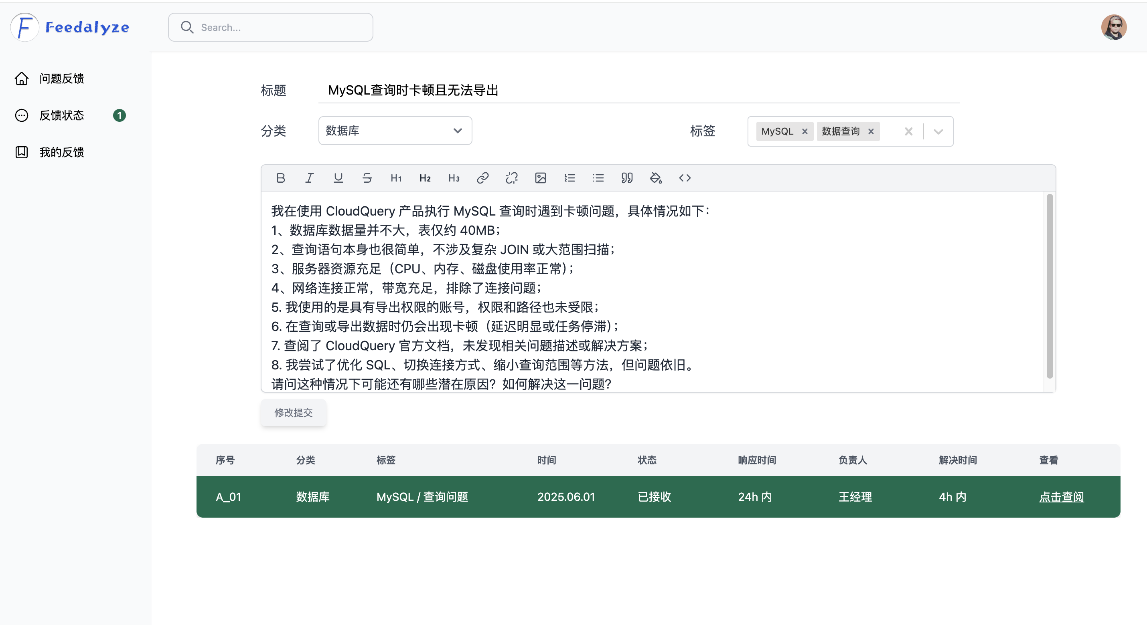This screenshot has height=625, width=1147.
Task: Set Heading 2 style
Action: point(425,178)
